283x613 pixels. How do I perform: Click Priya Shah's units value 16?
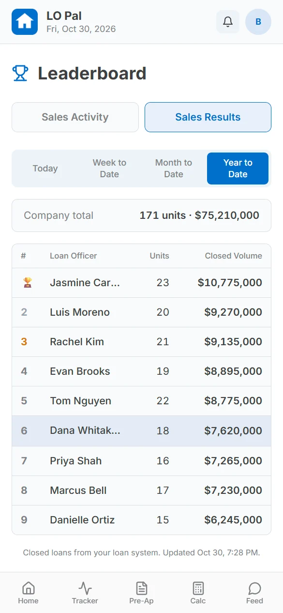pyautogui.click(x=163, y=460)
